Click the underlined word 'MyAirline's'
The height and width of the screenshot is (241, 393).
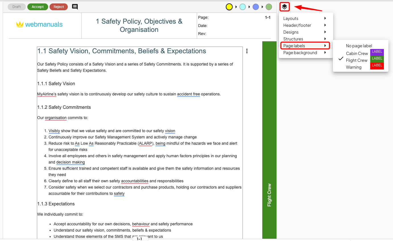tap(47, 94)
